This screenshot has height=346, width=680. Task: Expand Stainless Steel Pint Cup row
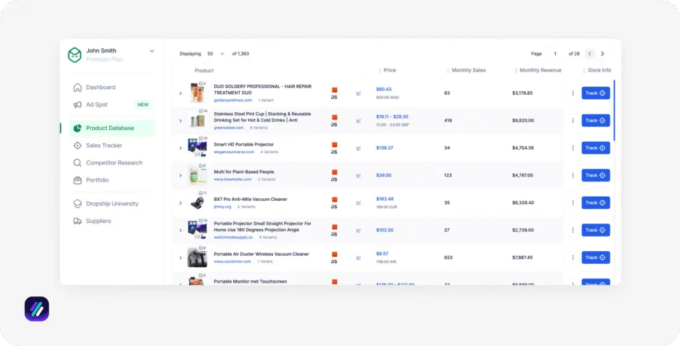coord(181,121)
